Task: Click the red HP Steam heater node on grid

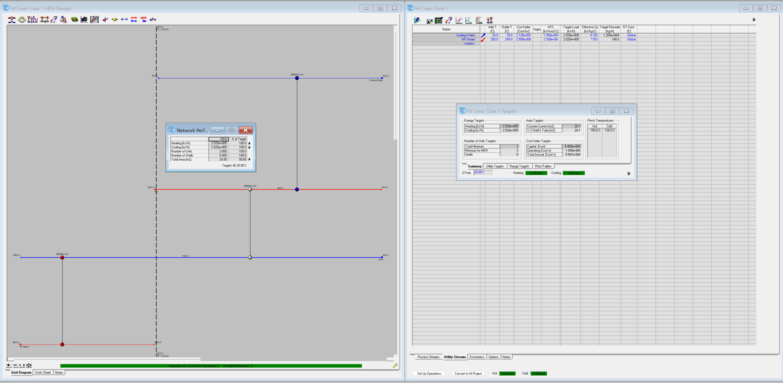Action: [x=62, y=345]
